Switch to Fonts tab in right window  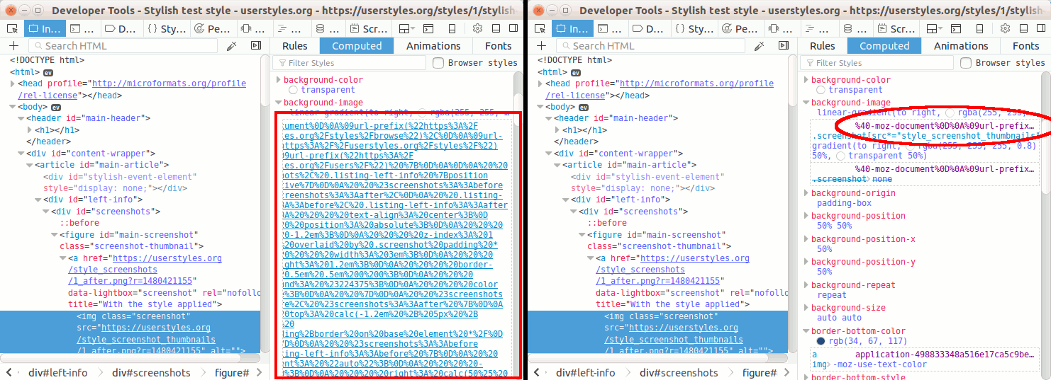coord(1026,46)
